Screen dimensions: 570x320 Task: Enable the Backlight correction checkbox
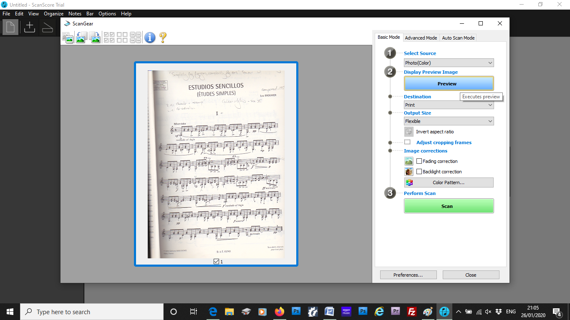pyautogui.click(x=419, y=172)
